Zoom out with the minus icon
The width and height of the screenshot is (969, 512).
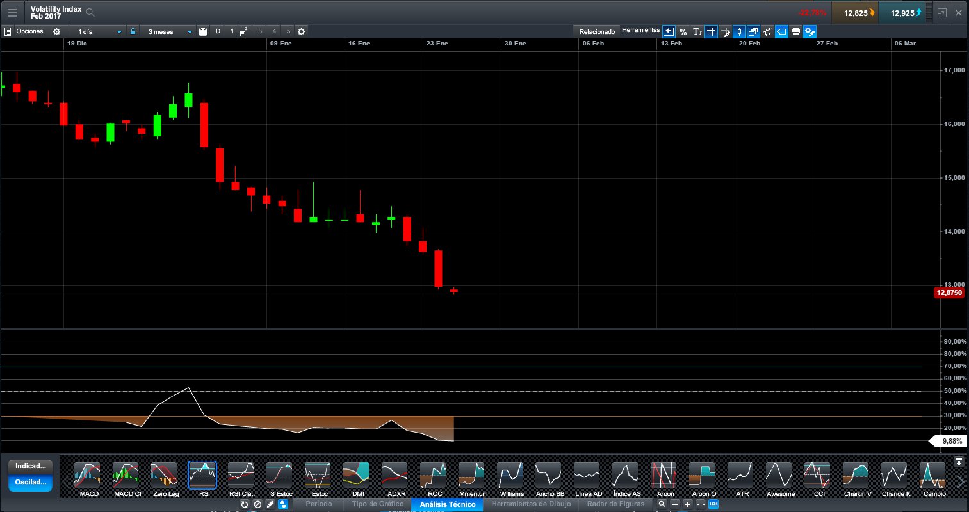[675, 504]
